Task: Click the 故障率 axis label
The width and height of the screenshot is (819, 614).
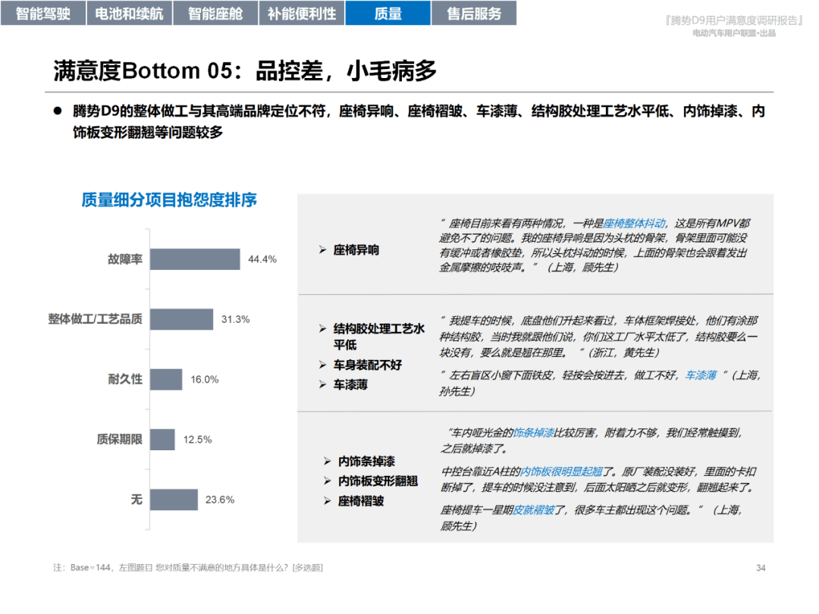Action: tap(125, 259)
